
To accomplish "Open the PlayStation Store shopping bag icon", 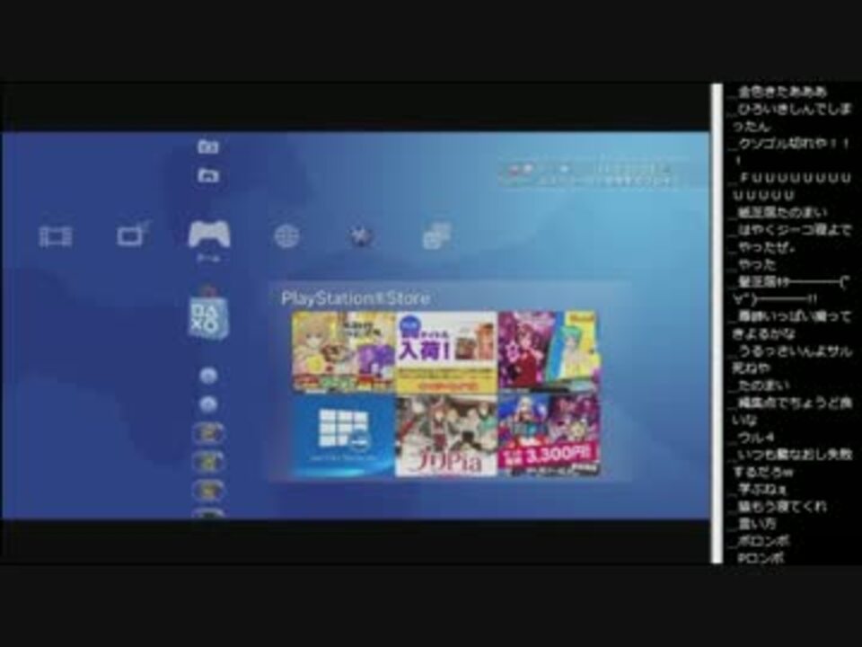I will coord(207,314).
